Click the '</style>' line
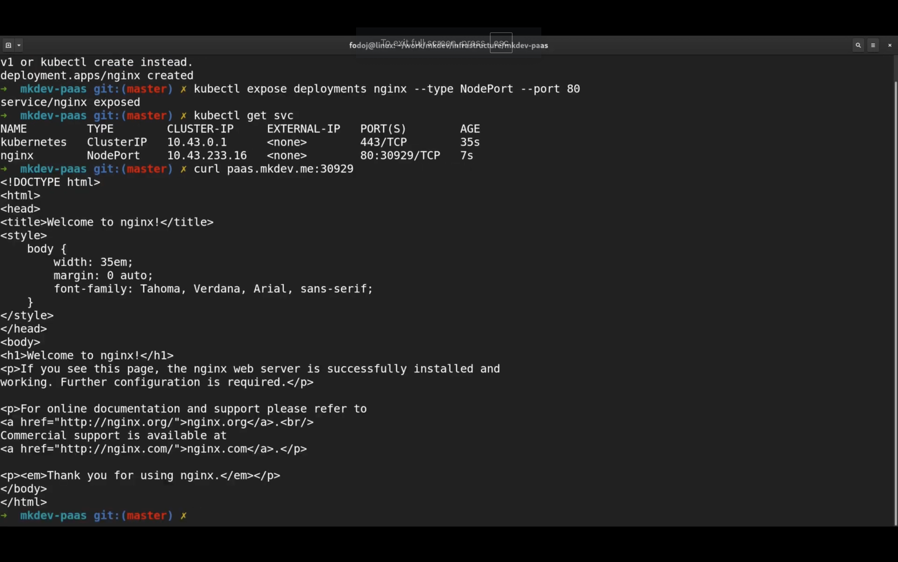The height and width of the screenshot is (562, 898). (x=27, y=316)
